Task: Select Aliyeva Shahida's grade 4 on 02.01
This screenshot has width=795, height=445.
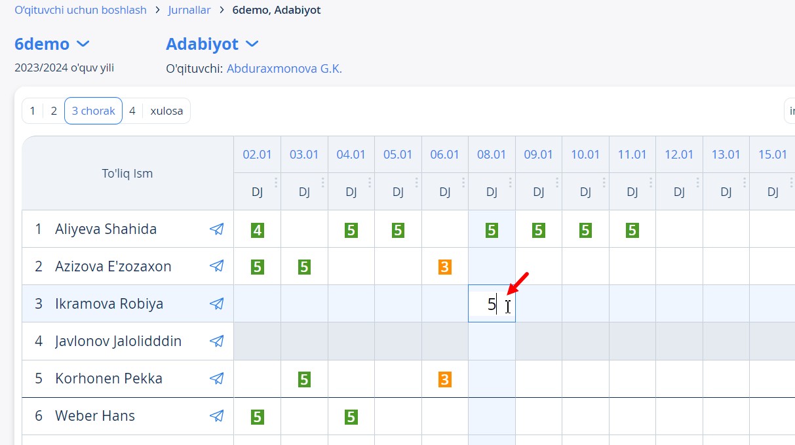Action: tap(258, 230)
